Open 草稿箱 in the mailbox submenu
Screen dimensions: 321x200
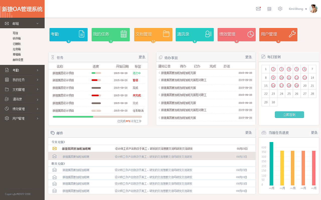17,54
